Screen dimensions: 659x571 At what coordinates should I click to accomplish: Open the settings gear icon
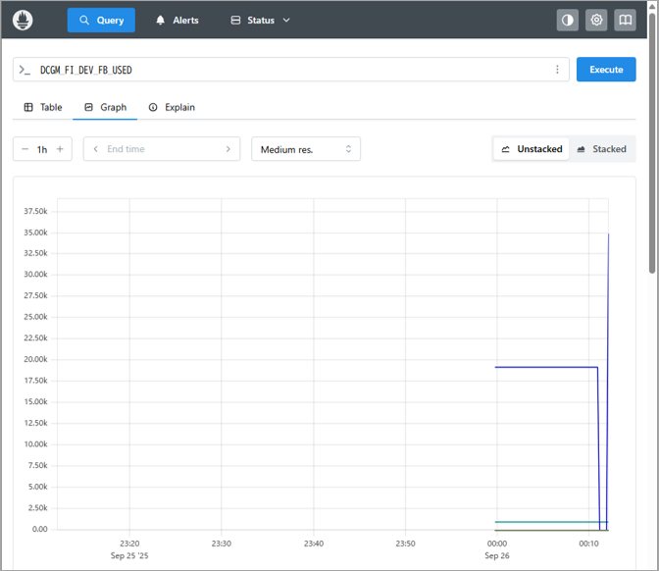coord(596,20)
